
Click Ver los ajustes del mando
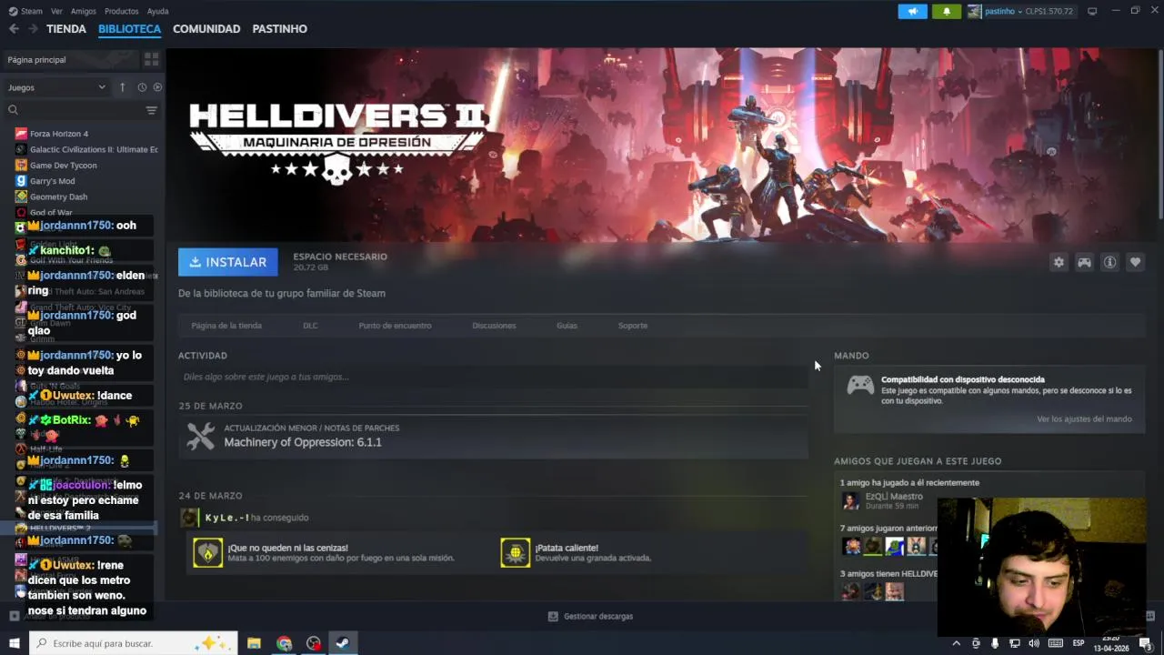tap(1084, 419)
